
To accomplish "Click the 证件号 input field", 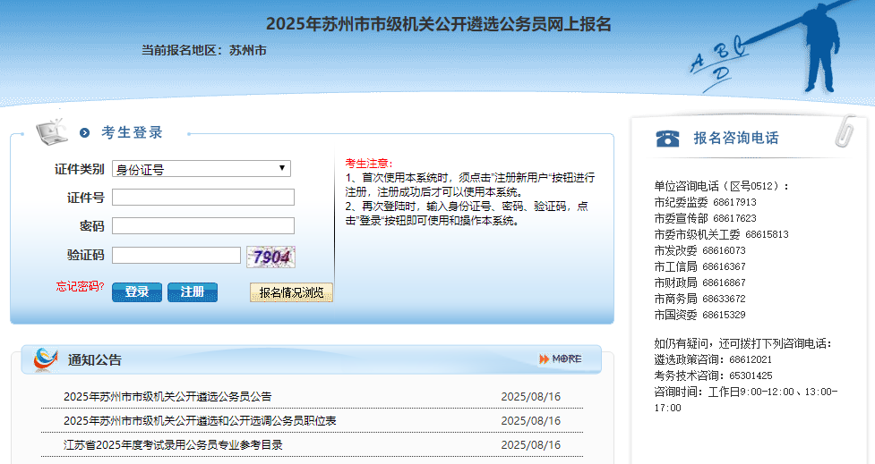I will click(203, 198).
